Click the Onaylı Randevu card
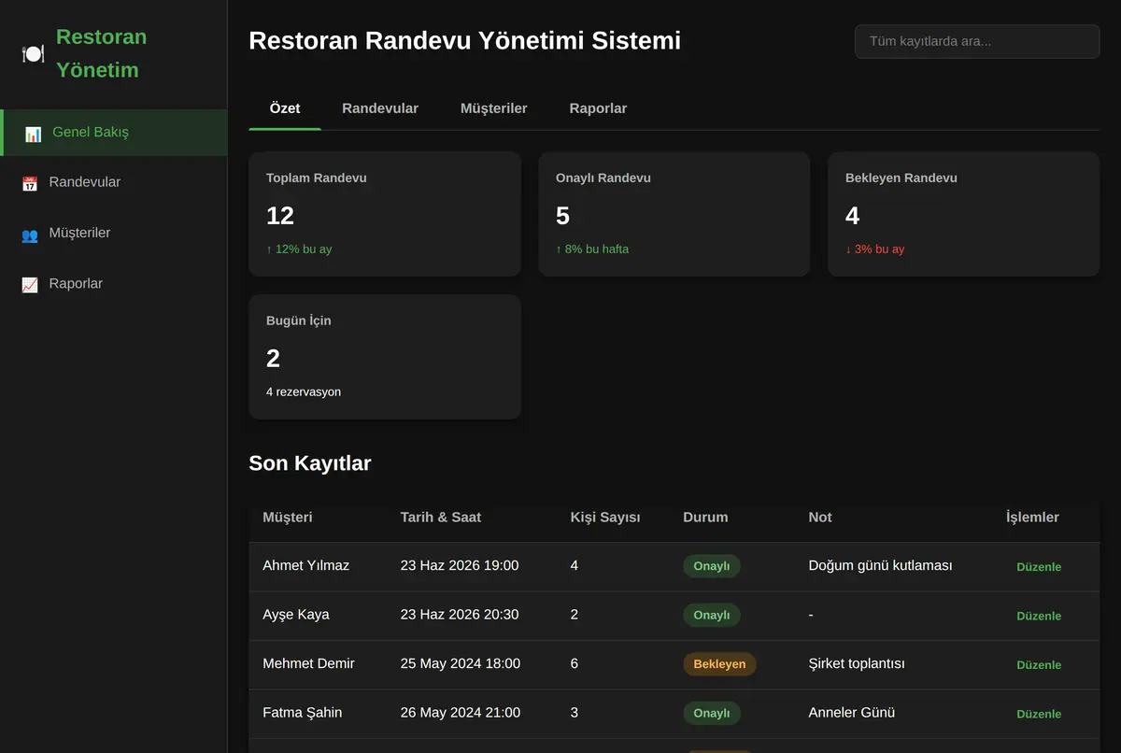The image size is (1121, 753). coord(674,214)
